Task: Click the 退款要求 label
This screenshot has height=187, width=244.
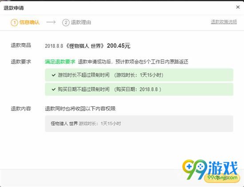Action: pyautogui.click(x=21, y=62)
